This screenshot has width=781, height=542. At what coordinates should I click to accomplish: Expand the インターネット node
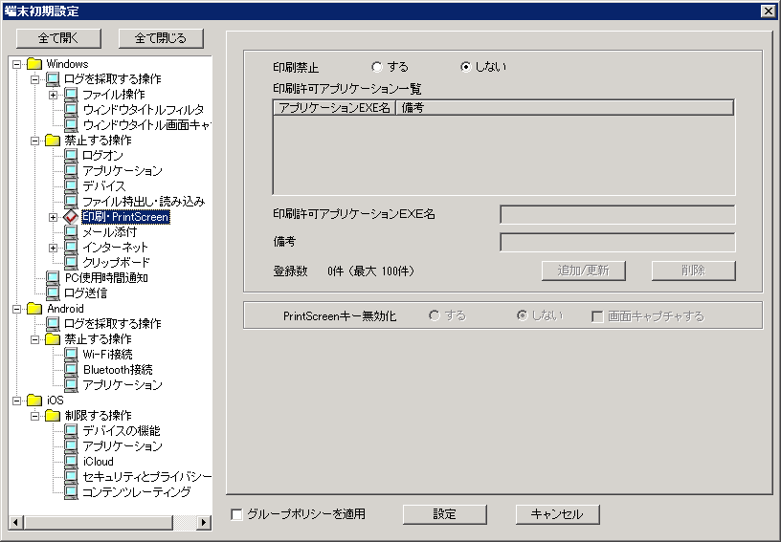tap(53, 248)
